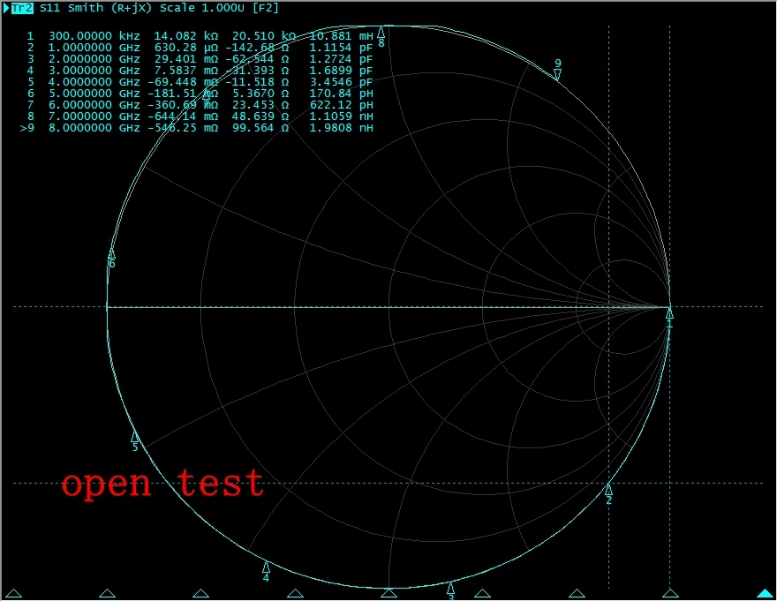Image resolution: width=777 pixels, height=601 pixels.
Task: Select marker 2 on the Smith chart trace
Action: pyautogui.click(x=608, y=495)
